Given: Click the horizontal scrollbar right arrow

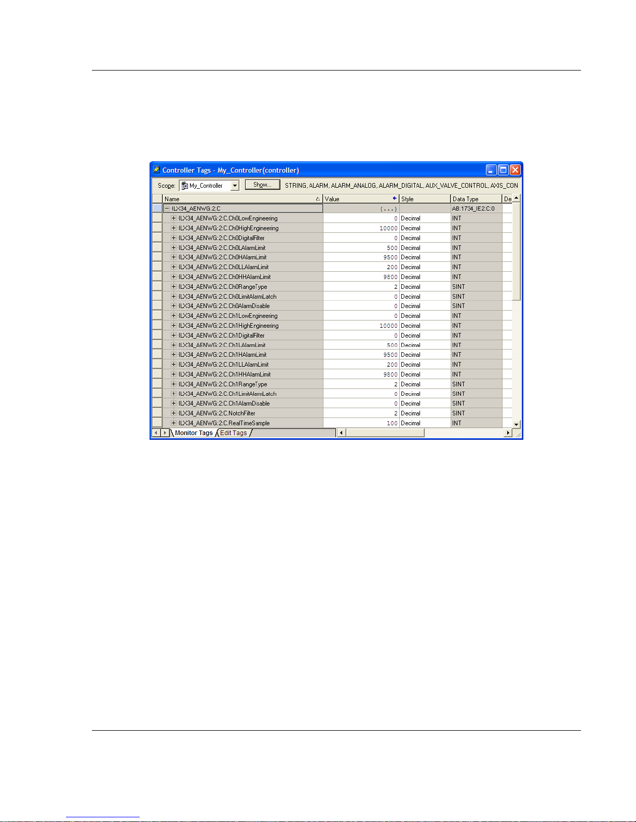Looking at the screenshot, I should [508, 433].
